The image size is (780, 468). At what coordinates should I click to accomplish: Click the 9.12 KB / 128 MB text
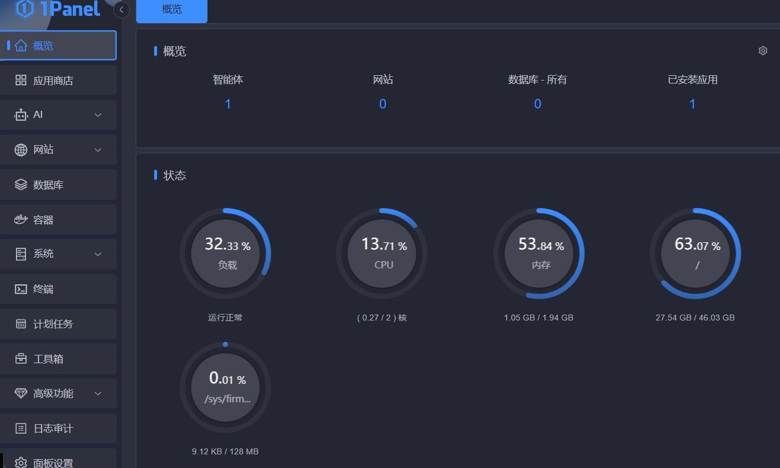click(225, 451)
